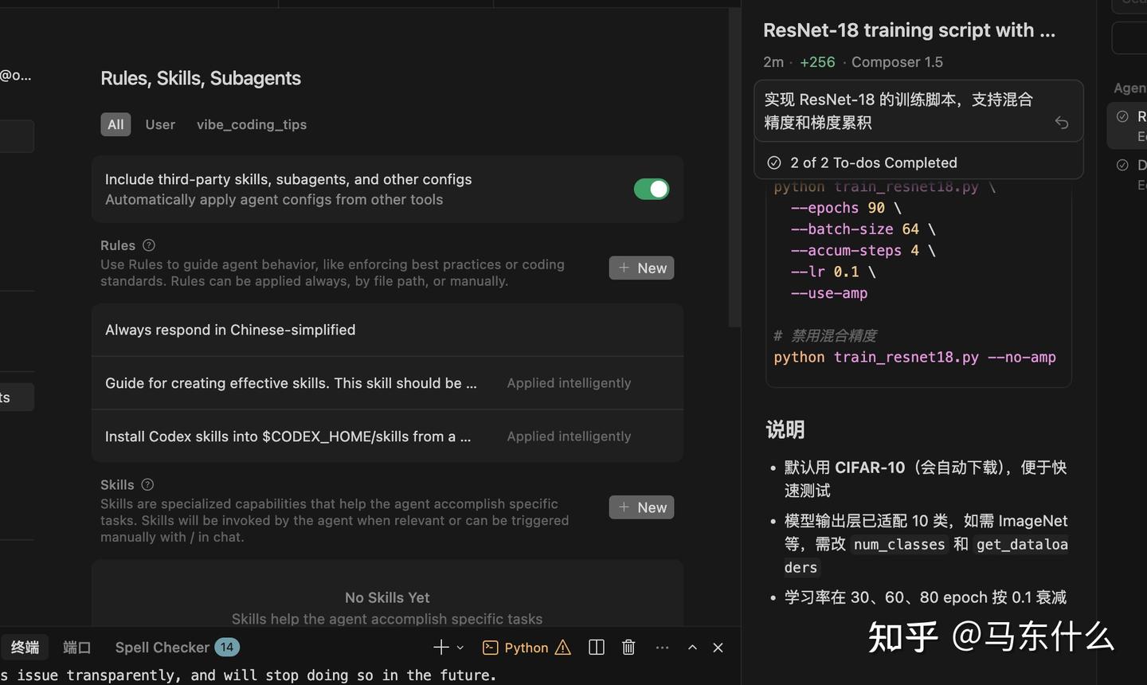This screenshot has height=685, width=1147.
Task: Click the python train_resnet18.py --no-amp command
Action: pos(914,357)
